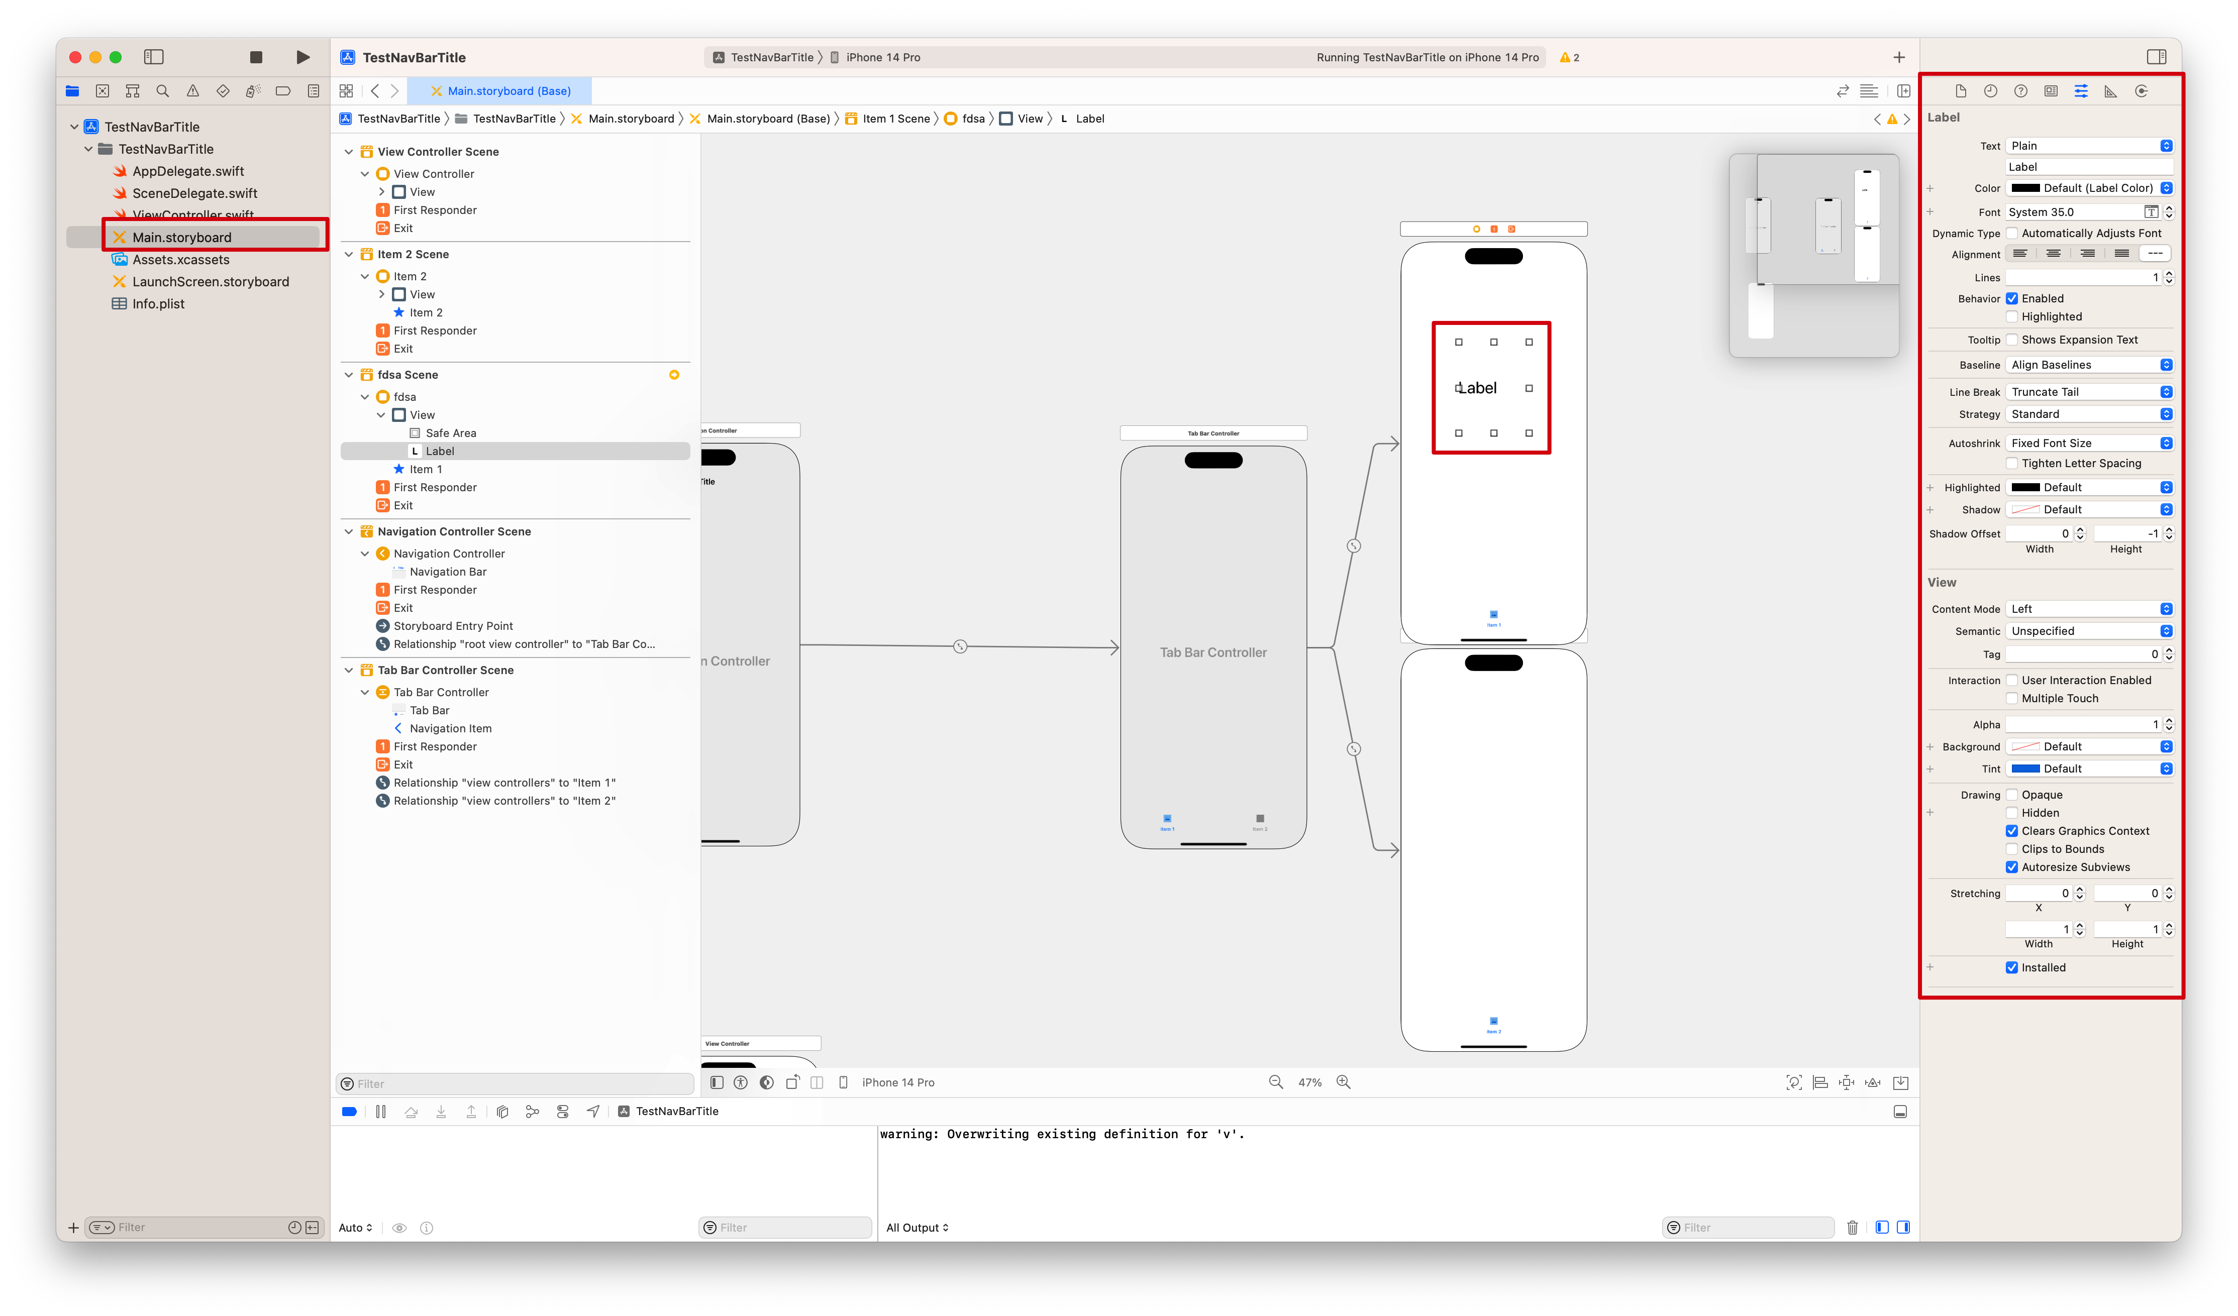Viewport: 2238px width, 1316px height.
Task: Click the fdsa breadcrumb item
Action: coord(964,118)
